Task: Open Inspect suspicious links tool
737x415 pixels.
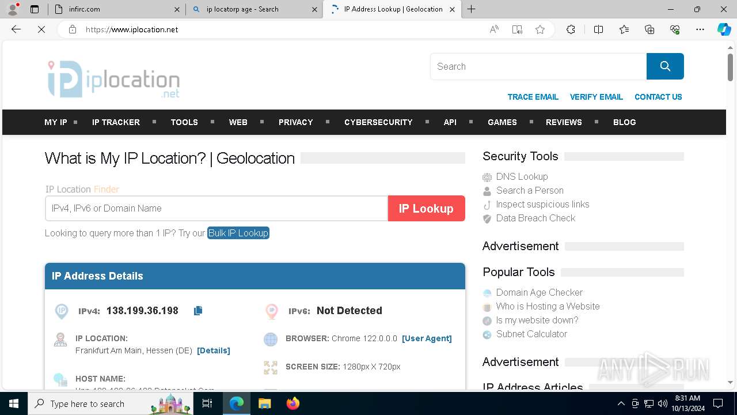Action: tap(543, 204)
